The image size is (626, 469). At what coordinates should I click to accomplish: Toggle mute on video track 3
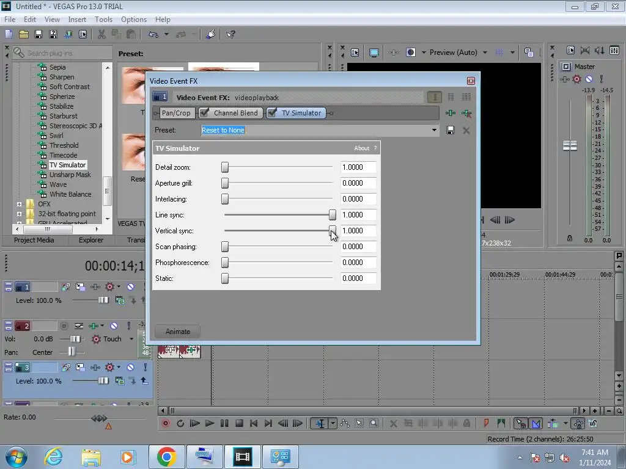[131, 367]
